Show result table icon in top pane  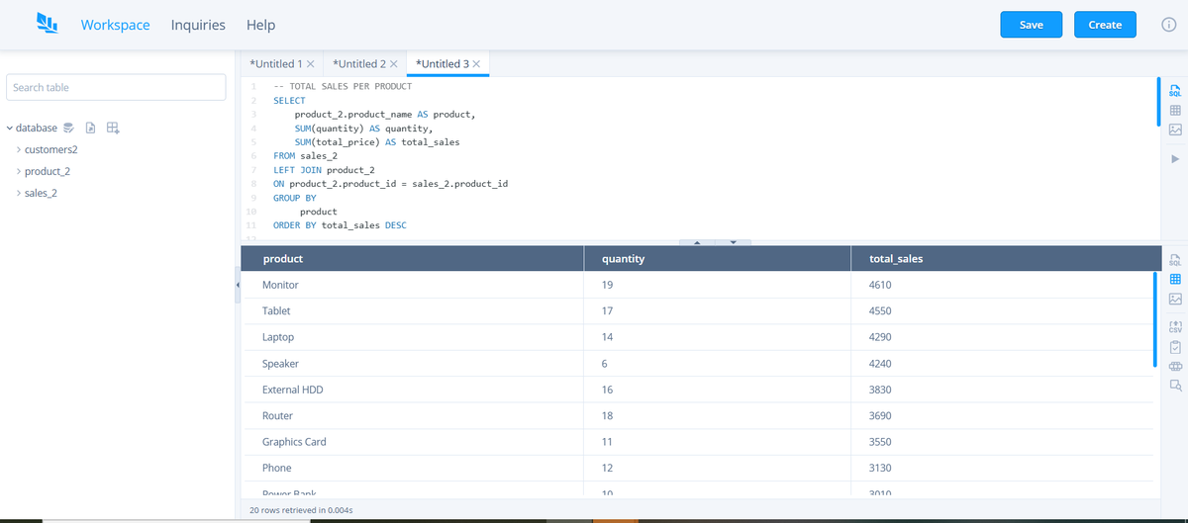(1175, 110)
